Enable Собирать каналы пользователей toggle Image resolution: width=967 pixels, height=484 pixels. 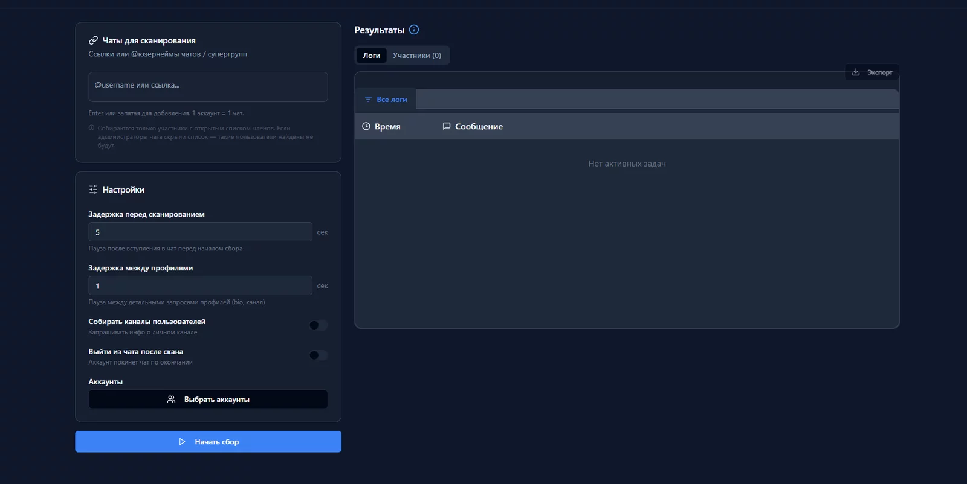[318, 325]
